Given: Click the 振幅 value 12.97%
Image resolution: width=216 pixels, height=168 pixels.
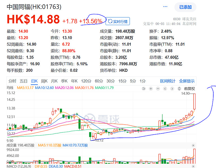Looking at the screenshot, I should point(167,38).
